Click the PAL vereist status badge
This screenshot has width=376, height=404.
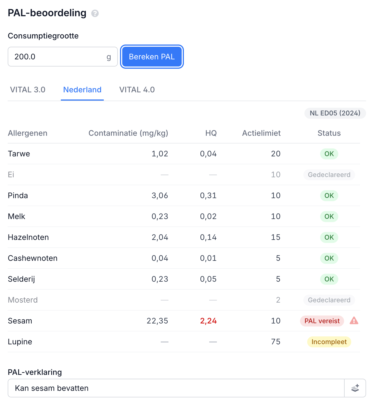point(322,321)
